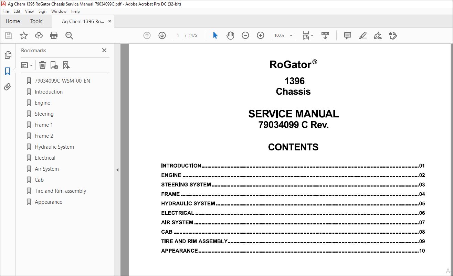This screenshot has width=453, height=276.
Task: Click the scrolling mode keyboard icon
Action: click(x=325, y=35)
